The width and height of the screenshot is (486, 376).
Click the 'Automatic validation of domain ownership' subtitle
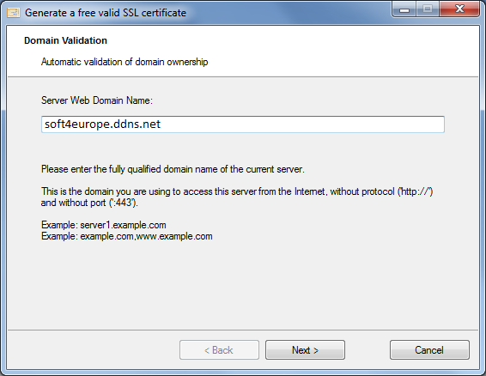tap(125, 62)
